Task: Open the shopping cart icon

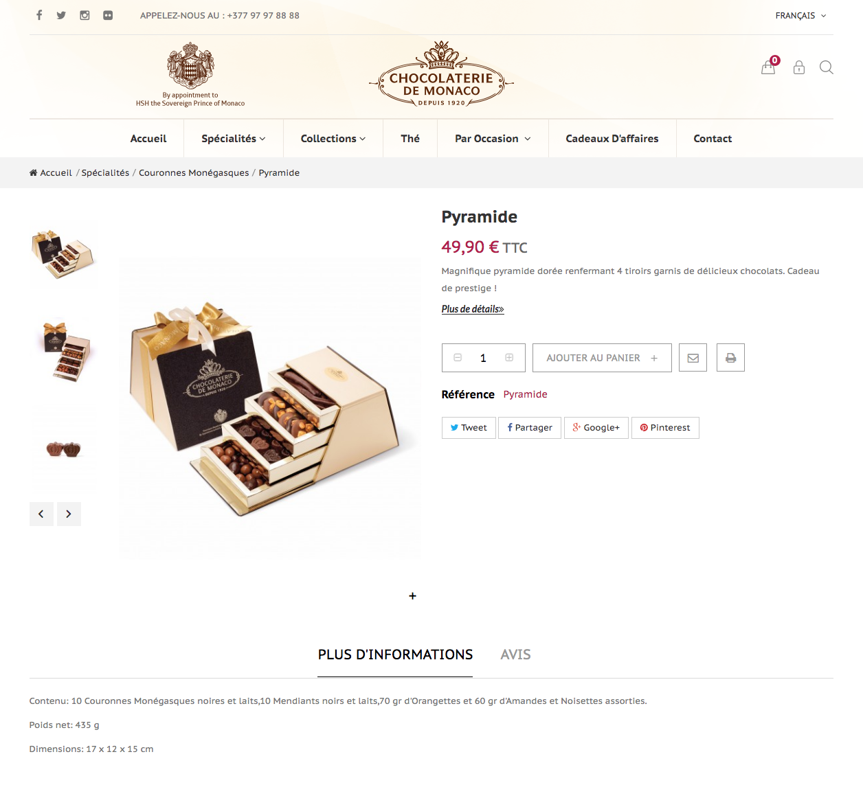Action: [768, 67]
